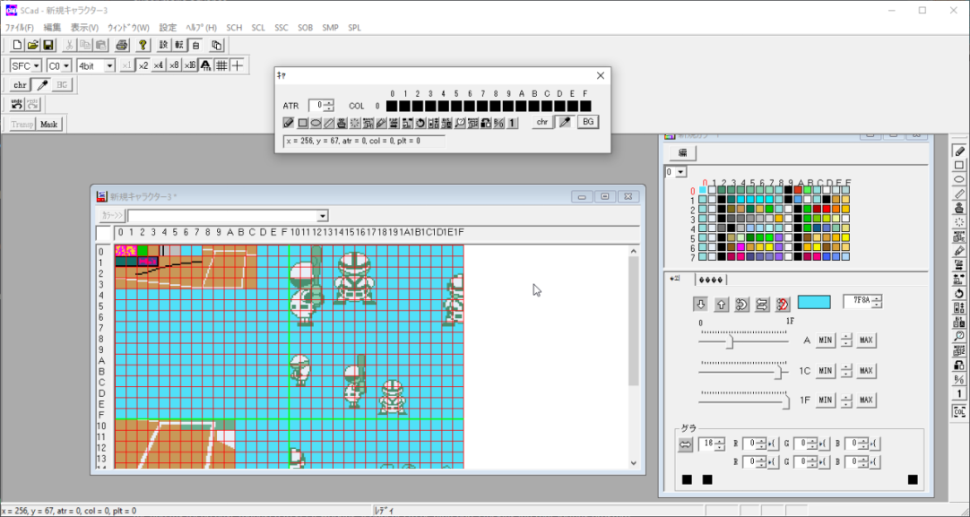
Task: Select rotate tool in the floating tool palette
Action: point(420,123)
